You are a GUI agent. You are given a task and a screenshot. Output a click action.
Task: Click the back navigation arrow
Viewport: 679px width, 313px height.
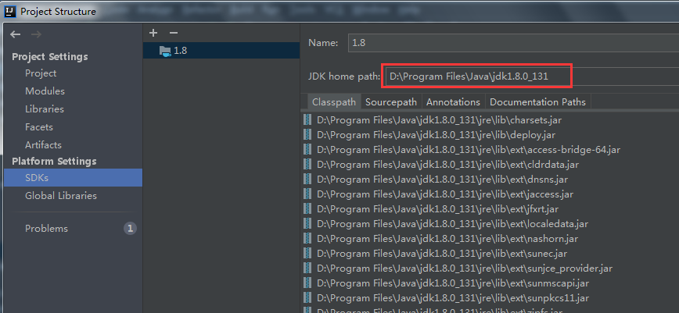[x=16, y=34]
